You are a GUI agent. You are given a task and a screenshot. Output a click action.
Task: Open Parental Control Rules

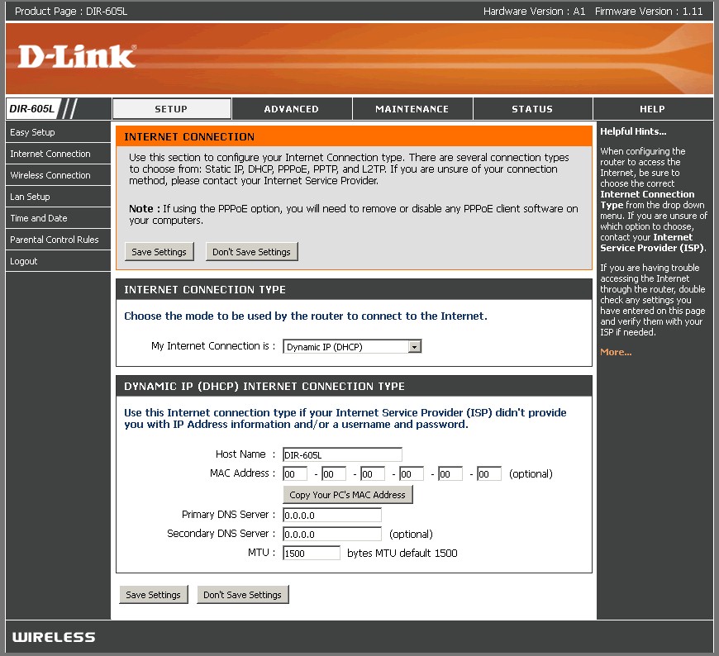coord(58,240)
